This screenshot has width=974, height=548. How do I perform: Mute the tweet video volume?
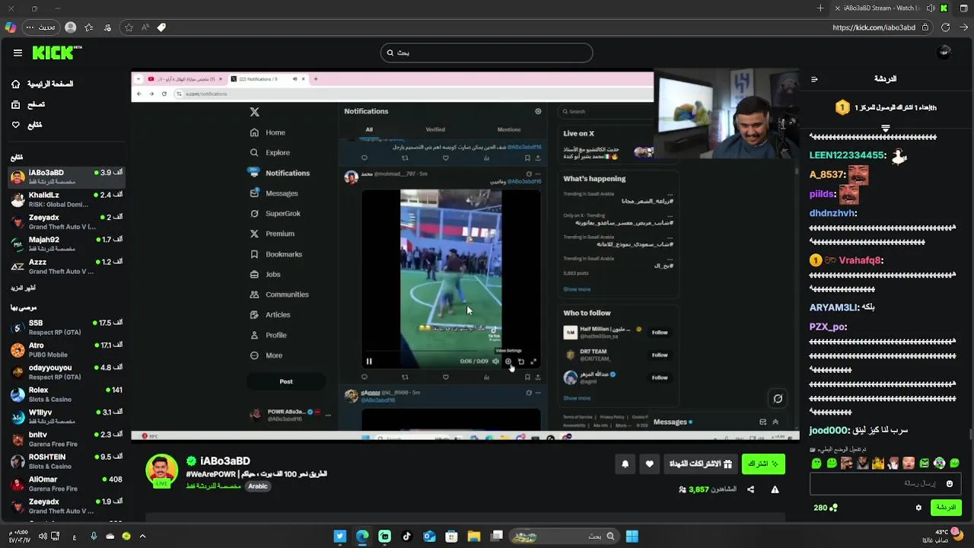[x=496, y=362]
